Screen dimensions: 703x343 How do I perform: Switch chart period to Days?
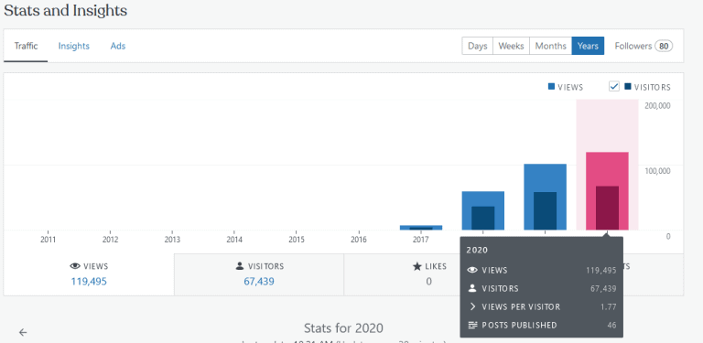coord(478,46)
